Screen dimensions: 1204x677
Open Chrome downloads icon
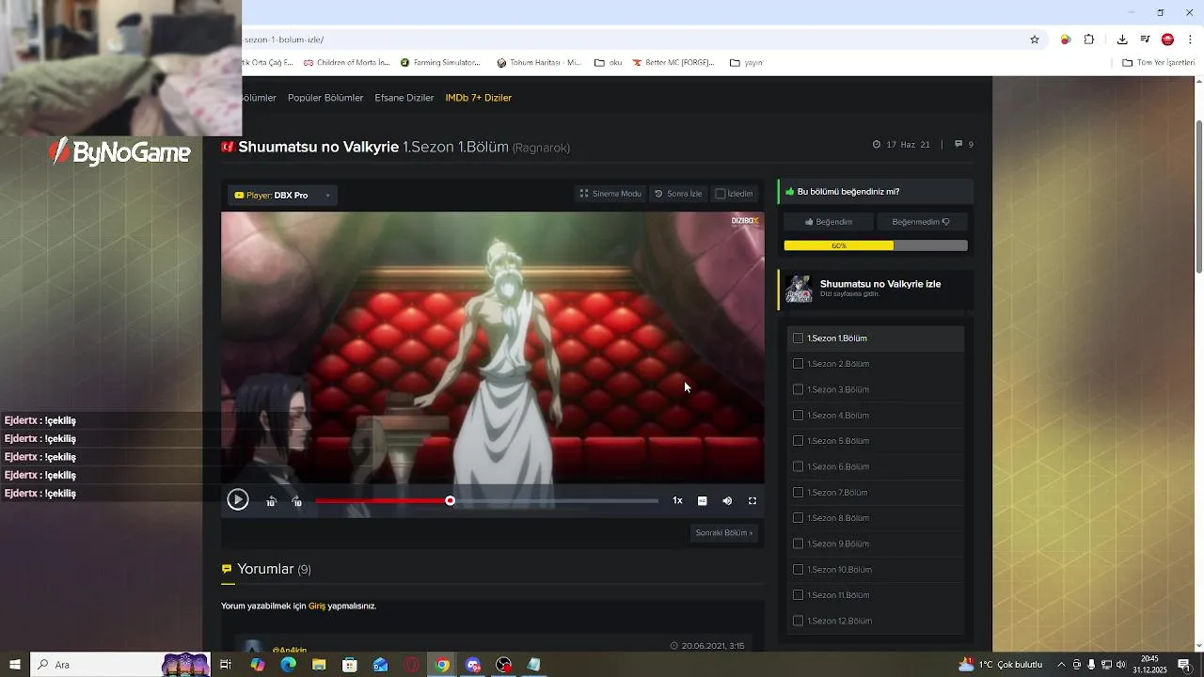pos(1122,39)
